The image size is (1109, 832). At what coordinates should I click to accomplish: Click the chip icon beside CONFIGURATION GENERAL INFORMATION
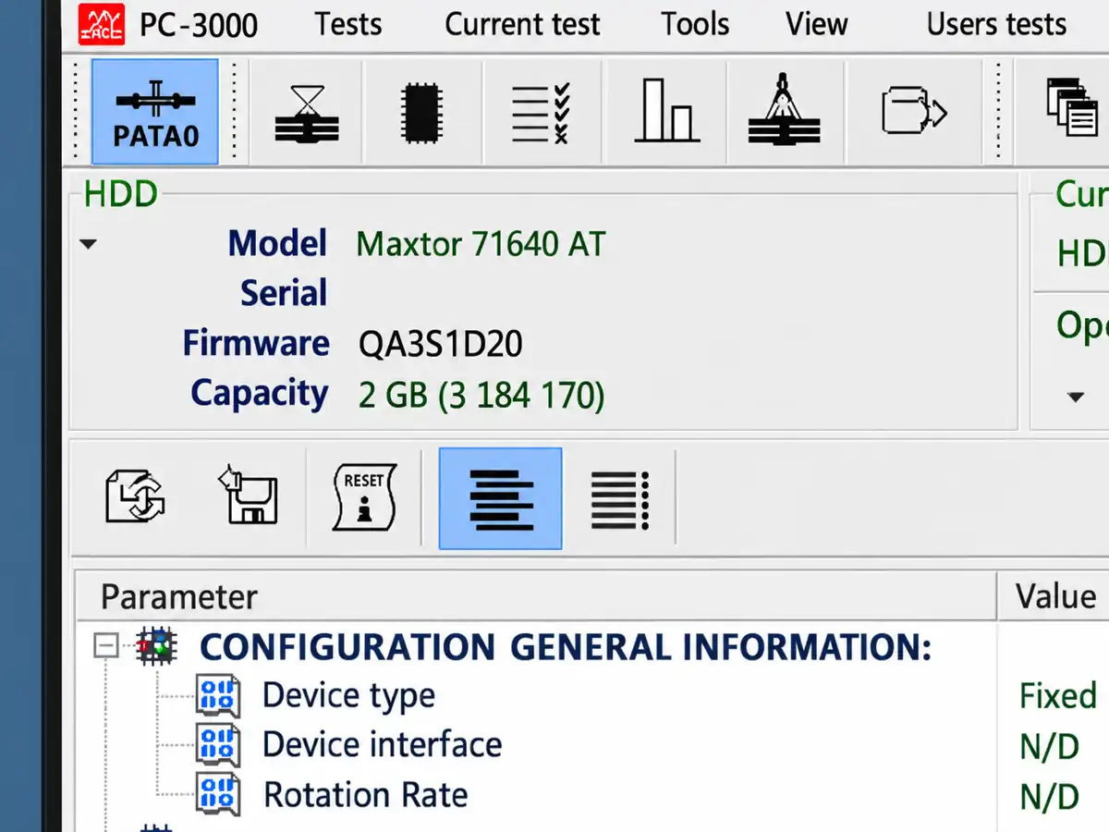coord(156,646)
